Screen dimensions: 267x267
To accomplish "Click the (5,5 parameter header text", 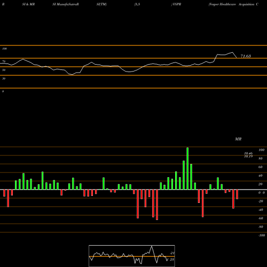I will pos(137,4).
